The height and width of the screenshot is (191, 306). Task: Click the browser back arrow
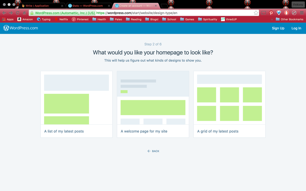coord(4,13)
